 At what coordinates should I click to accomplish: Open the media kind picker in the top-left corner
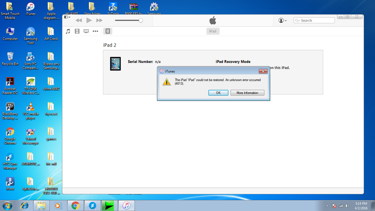(66, 17)
